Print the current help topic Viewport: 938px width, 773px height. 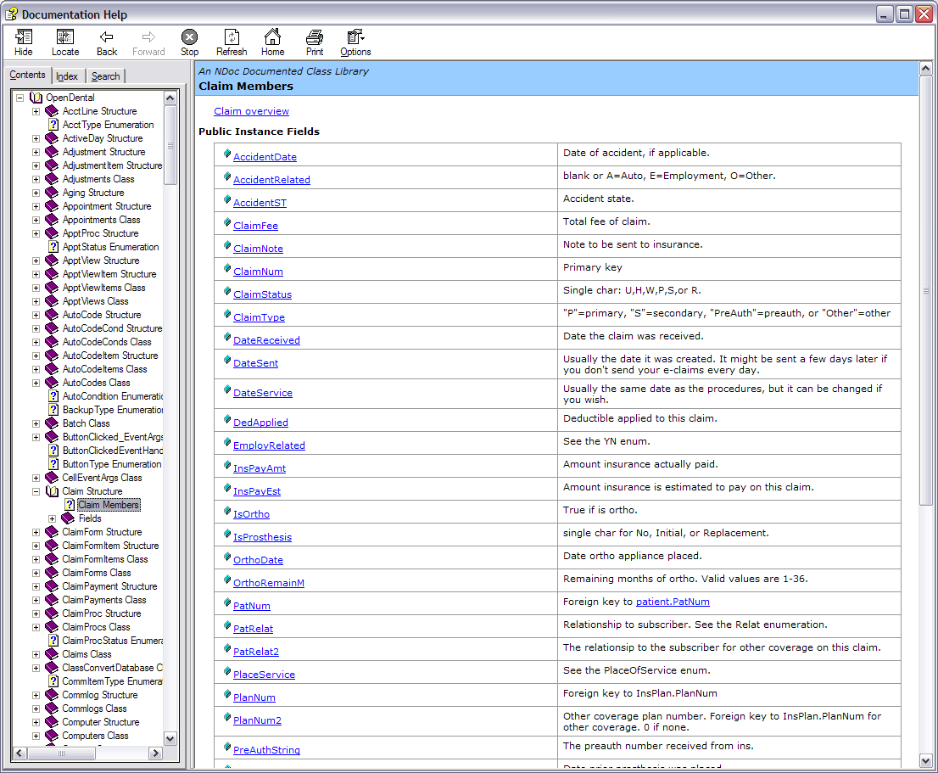315,42
